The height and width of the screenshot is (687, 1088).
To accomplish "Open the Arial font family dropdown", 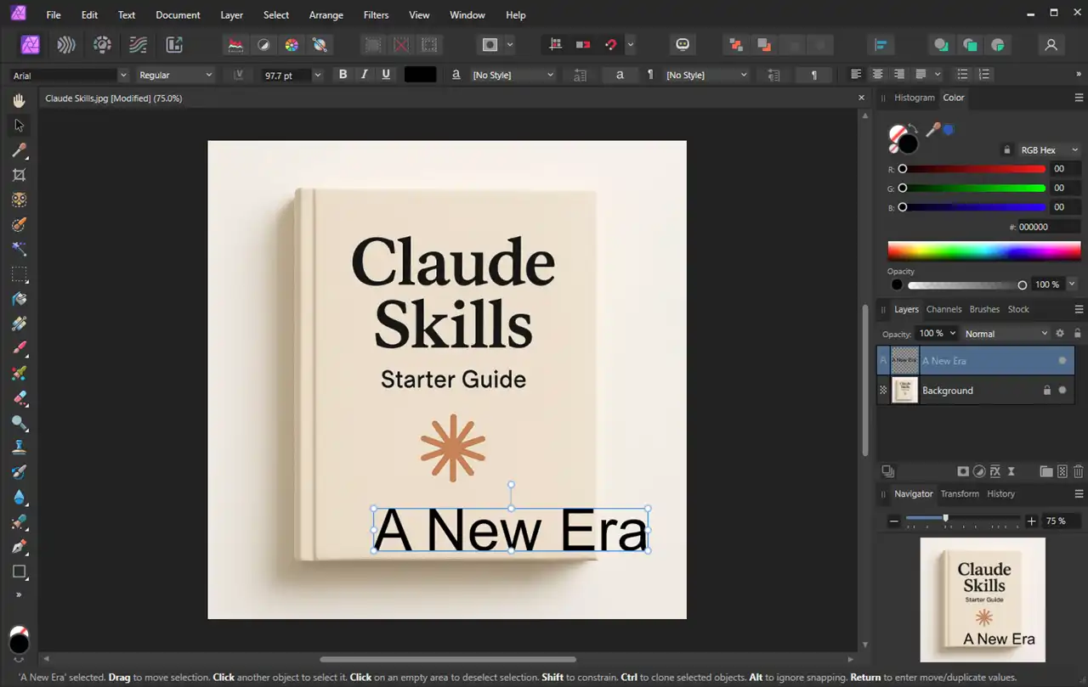I will 123,76.
